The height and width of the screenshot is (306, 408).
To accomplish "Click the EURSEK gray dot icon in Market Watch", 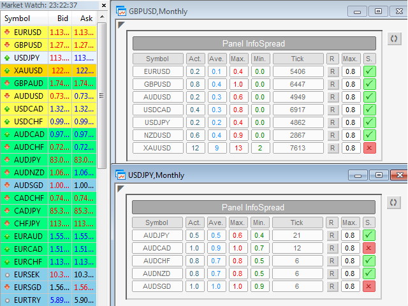I will click(6, 274).
